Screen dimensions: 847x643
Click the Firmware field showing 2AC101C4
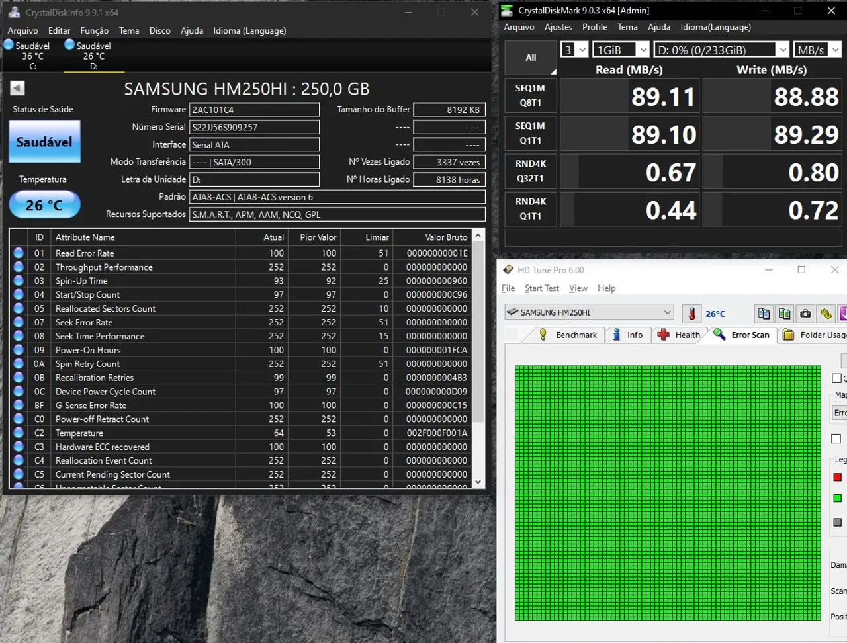click(x=255, y=110)
